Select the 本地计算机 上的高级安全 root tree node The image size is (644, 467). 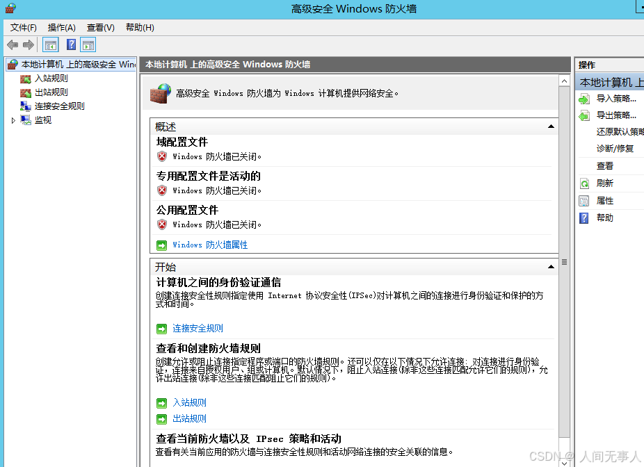(78, 65)
